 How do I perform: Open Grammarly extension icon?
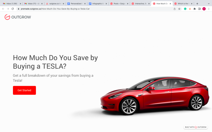[x=185, y=9]
